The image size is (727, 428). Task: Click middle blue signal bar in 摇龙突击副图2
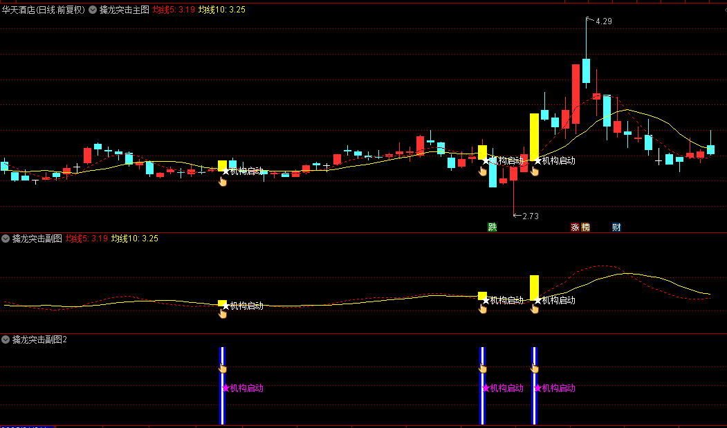tap(482, 386)
